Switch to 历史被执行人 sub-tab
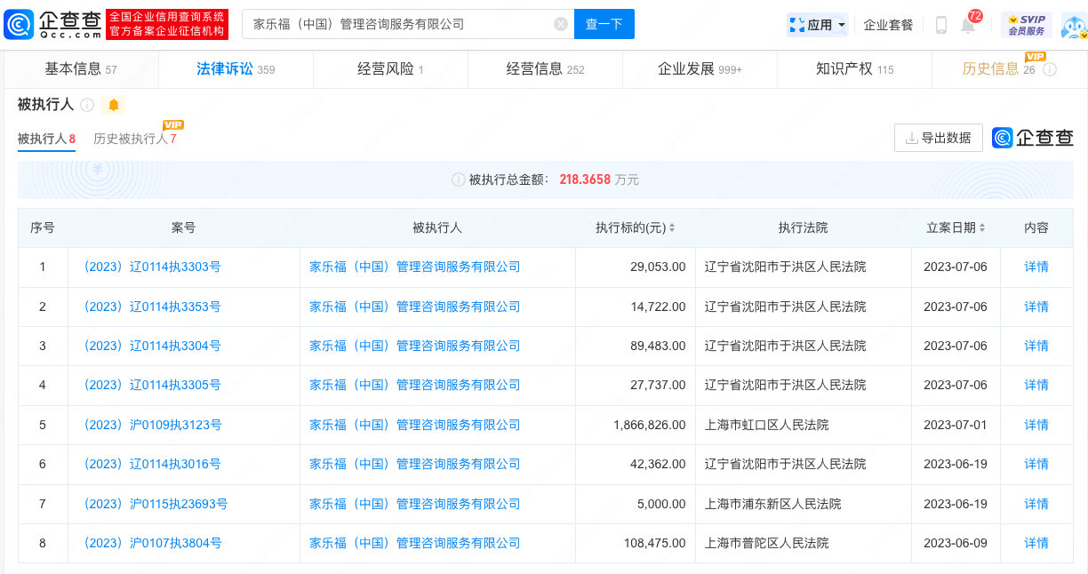Viewport: 1088px width, 574px height. 134,139
